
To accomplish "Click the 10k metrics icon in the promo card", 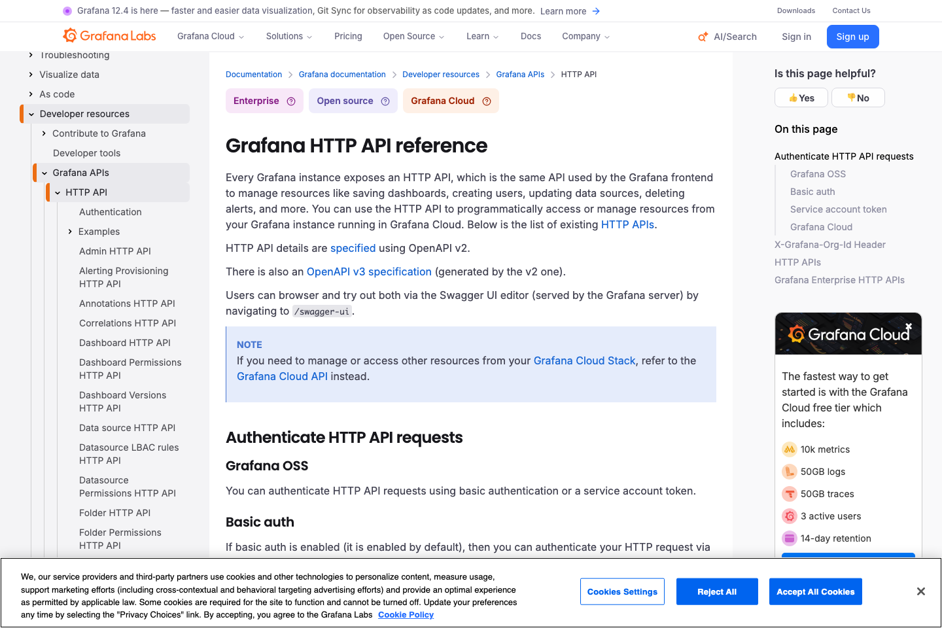I will 789,449.
